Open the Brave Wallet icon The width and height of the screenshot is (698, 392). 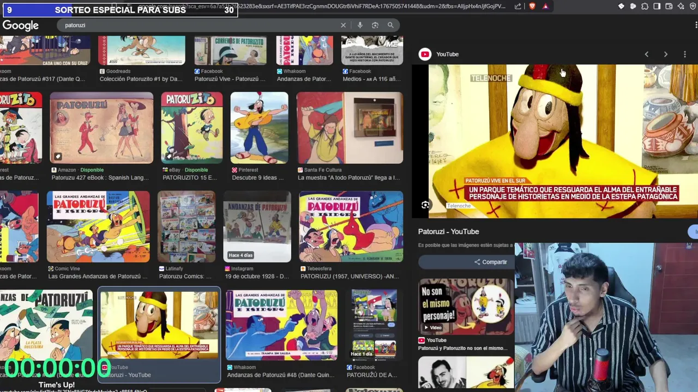[669, 7]
